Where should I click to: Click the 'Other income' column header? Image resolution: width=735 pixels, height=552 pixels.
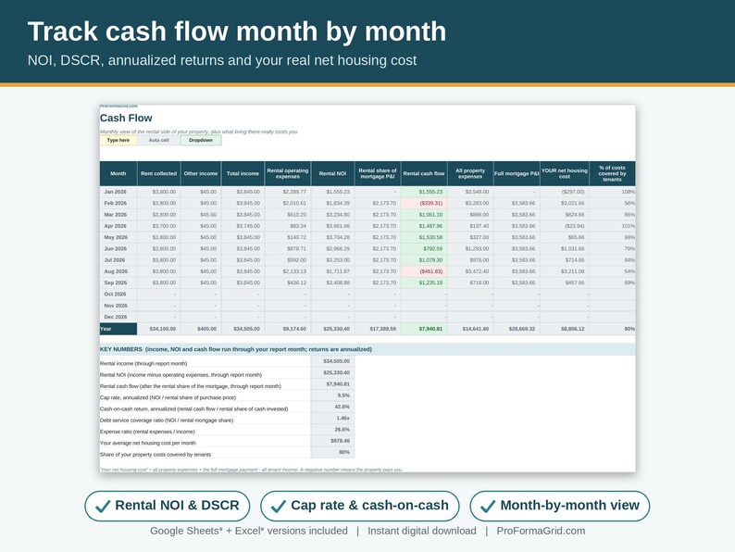point(201,173)
